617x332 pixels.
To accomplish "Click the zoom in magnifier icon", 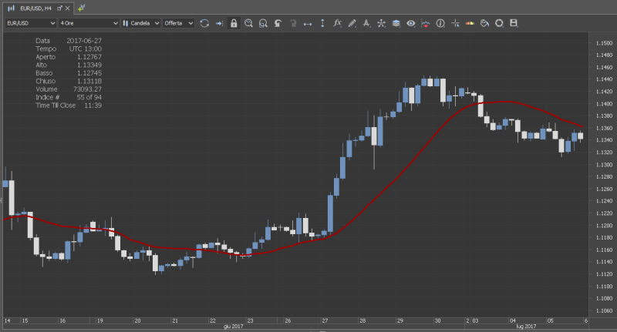I will 248,23.
